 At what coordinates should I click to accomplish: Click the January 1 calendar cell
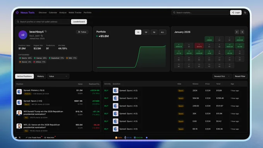209,39
